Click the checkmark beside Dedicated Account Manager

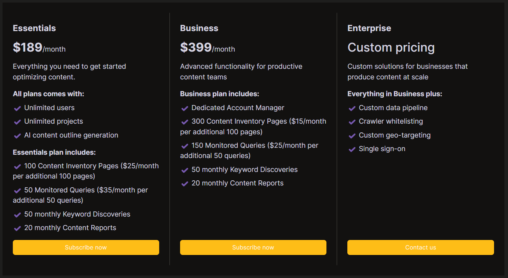(184, 108)
